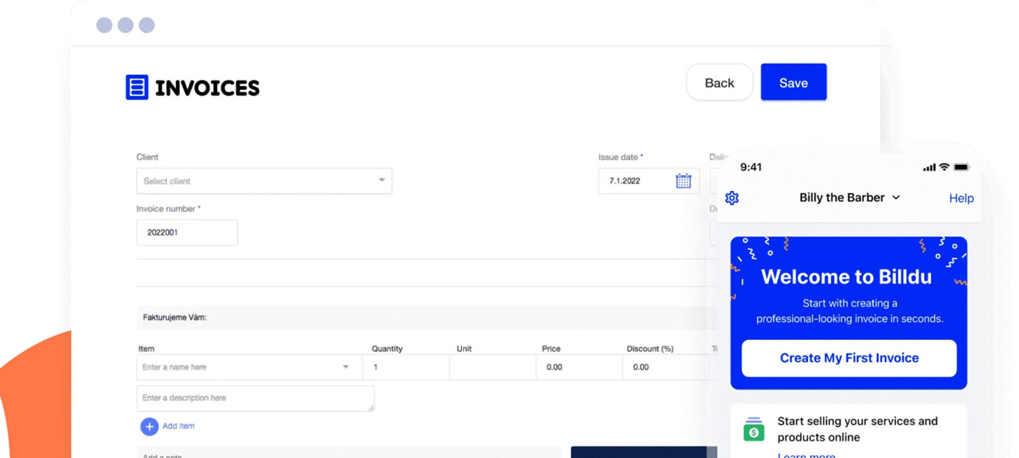The height and width of the screenshot is (458, 1019).
Task: Click the Add item plus icon
Action: [149, 426]
